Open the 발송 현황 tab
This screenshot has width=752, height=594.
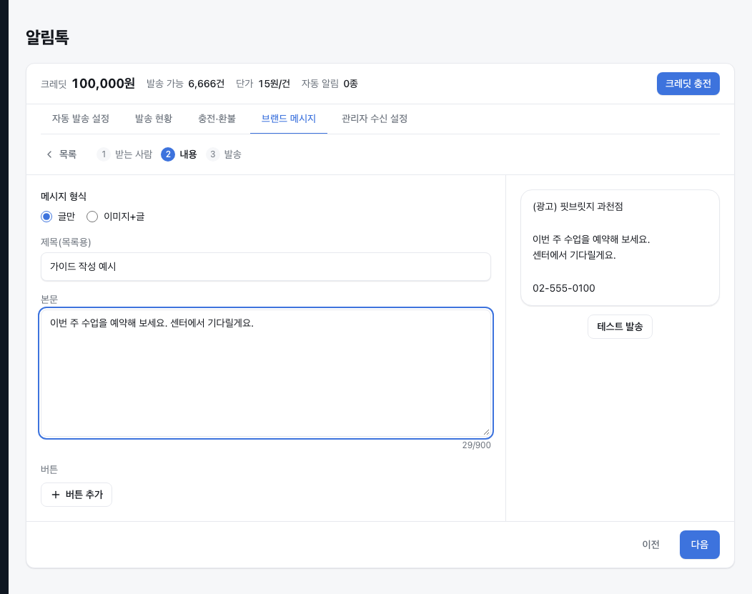point(154,119)
